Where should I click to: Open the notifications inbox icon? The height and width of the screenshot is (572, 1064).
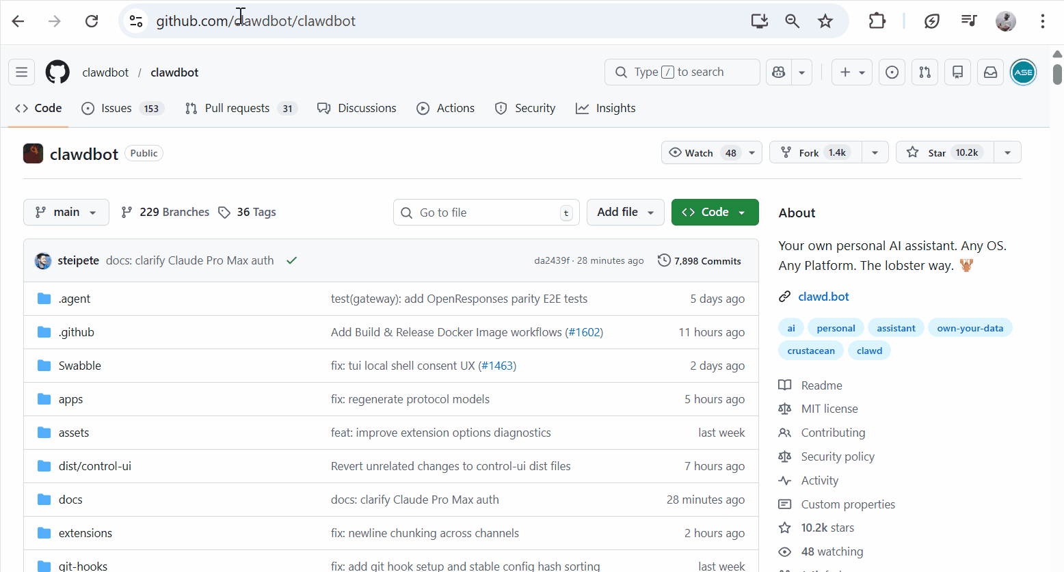990,72
